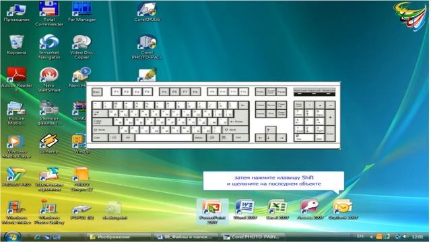The height and width of the screenshot is (242, 431).
Task: Expand hidden tray icons chevron
Action: coord(371,237)
